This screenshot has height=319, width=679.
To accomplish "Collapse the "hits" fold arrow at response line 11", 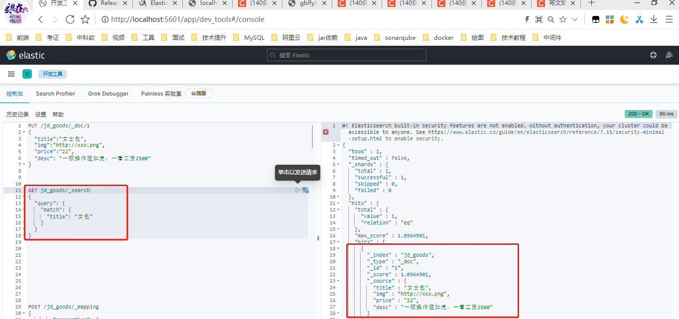I will 338,203.
